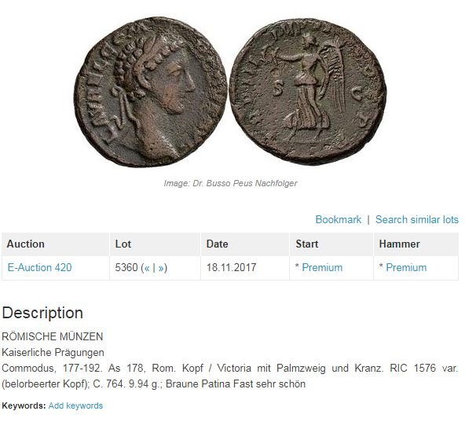Open the E-Auction 420 link
Image resolution: width=465 pixels, height=422 pixels.
tap(39, 267)
